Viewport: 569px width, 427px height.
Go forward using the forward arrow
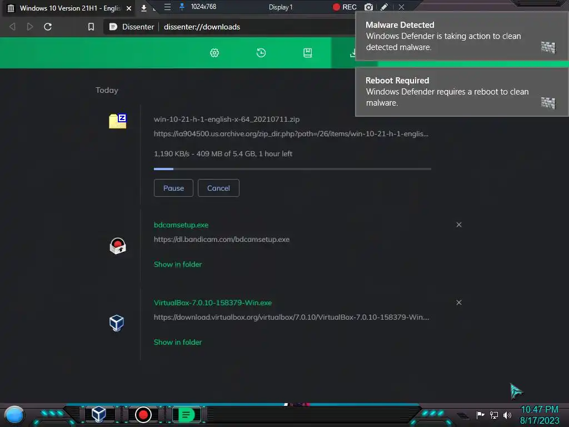coord(30,27)
